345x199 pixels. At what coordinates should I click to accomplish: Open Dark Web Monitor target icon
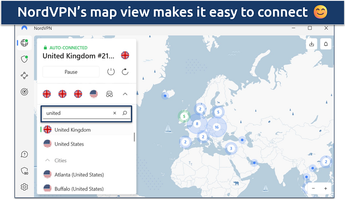pyautogui.click(x=24, y=92)
